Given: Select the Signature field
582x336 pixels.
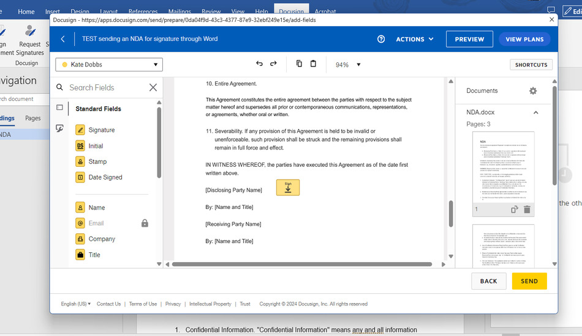Looking at the screenshot, I should 101,130.
